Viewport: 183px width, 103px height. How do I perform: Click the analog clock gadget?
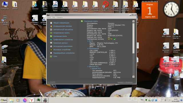171,9
